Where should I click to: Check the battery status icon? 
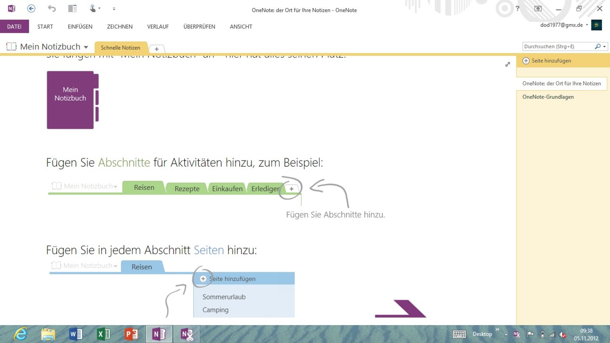pyautogui.click(x=542, y=335)
